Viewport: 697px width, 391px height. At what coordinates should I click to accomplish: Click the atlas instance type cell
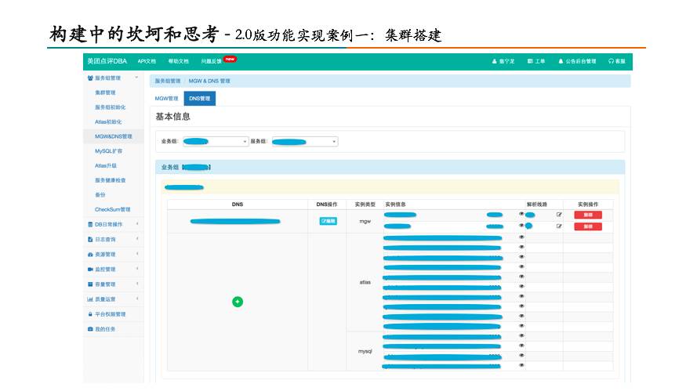365,283
